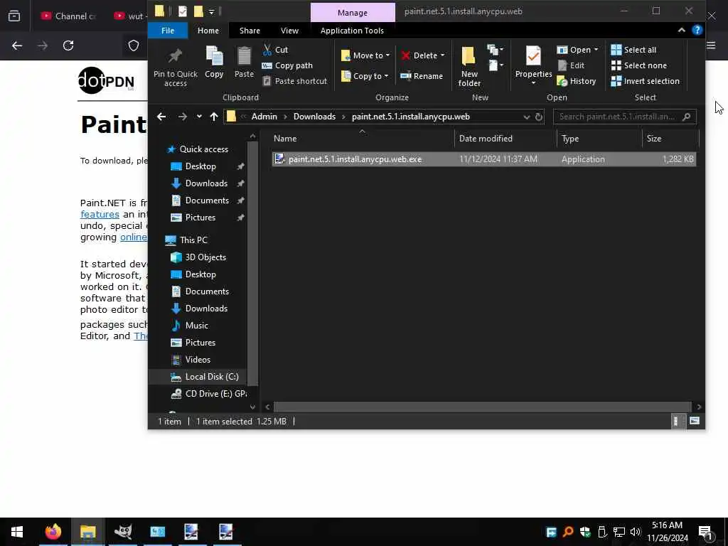This screenshot has width=728, height=546.
Task: Select paint.net.5.1.install.anycpu.web.exe file
Action: coord(483,159)
